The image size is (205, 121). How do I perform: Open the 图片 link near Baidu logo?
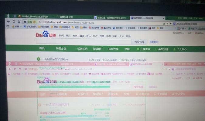tap(95, 36)
